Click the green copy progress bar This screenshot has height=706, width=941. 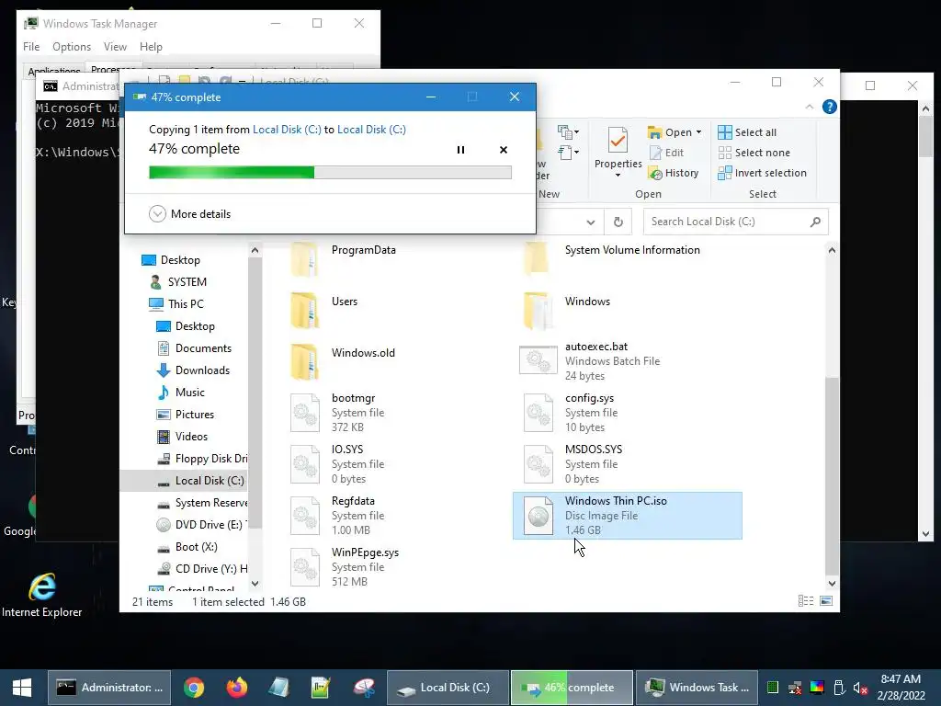[330, 173]
